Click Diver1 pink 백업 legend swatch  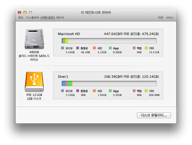[134, 91]
